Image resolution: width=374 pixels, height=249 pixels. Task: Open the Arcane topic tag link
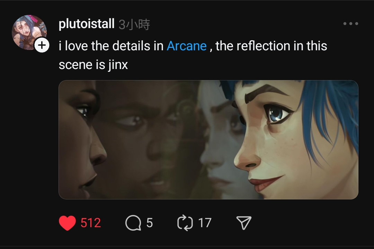pos(187,46)
